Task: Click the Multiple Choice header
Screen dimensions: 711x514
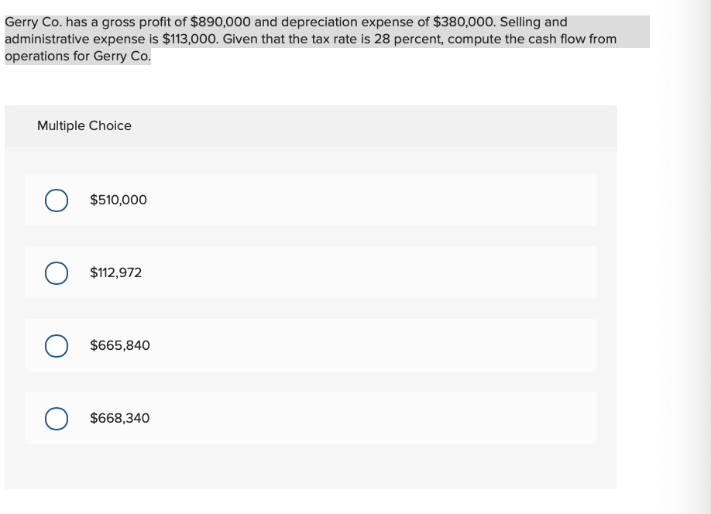Action: point(84,125)
